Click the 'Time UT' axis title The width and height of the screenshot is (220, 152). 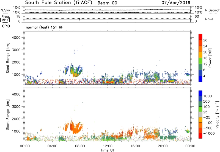pyautogui.click(x=108, y=150)
